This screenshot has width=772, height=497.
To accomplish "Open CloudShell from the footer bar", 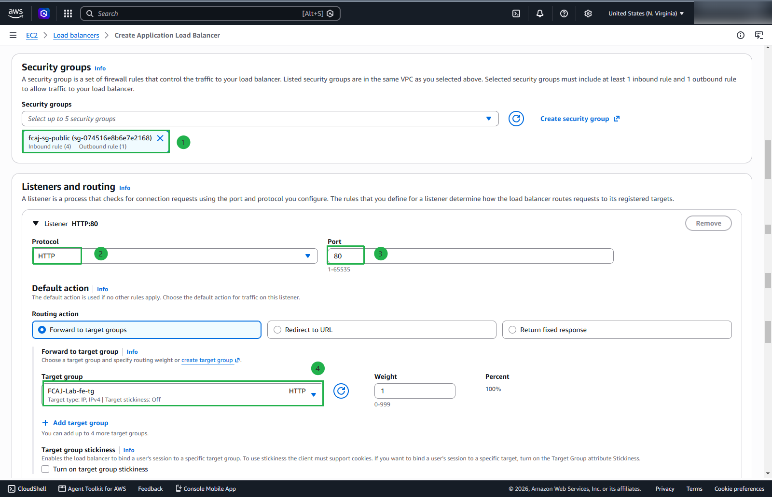I will point(27,489).
